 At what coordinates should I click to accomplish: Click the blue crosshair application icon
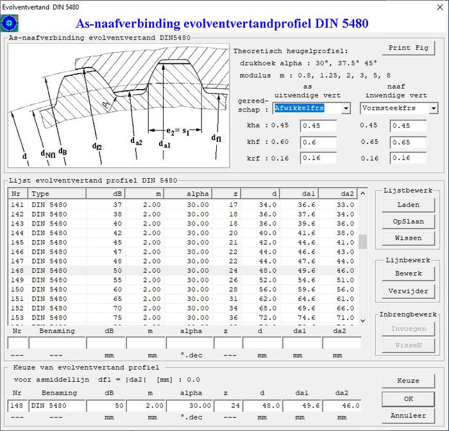point(10,23)
